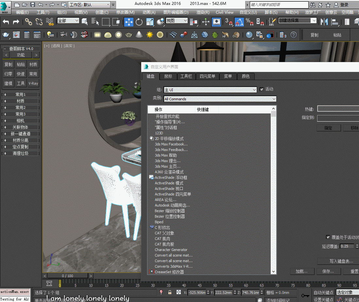Toggle the angle snap icon
The image size is (359, 302).
pyautogui.click(x=239, y=22)
